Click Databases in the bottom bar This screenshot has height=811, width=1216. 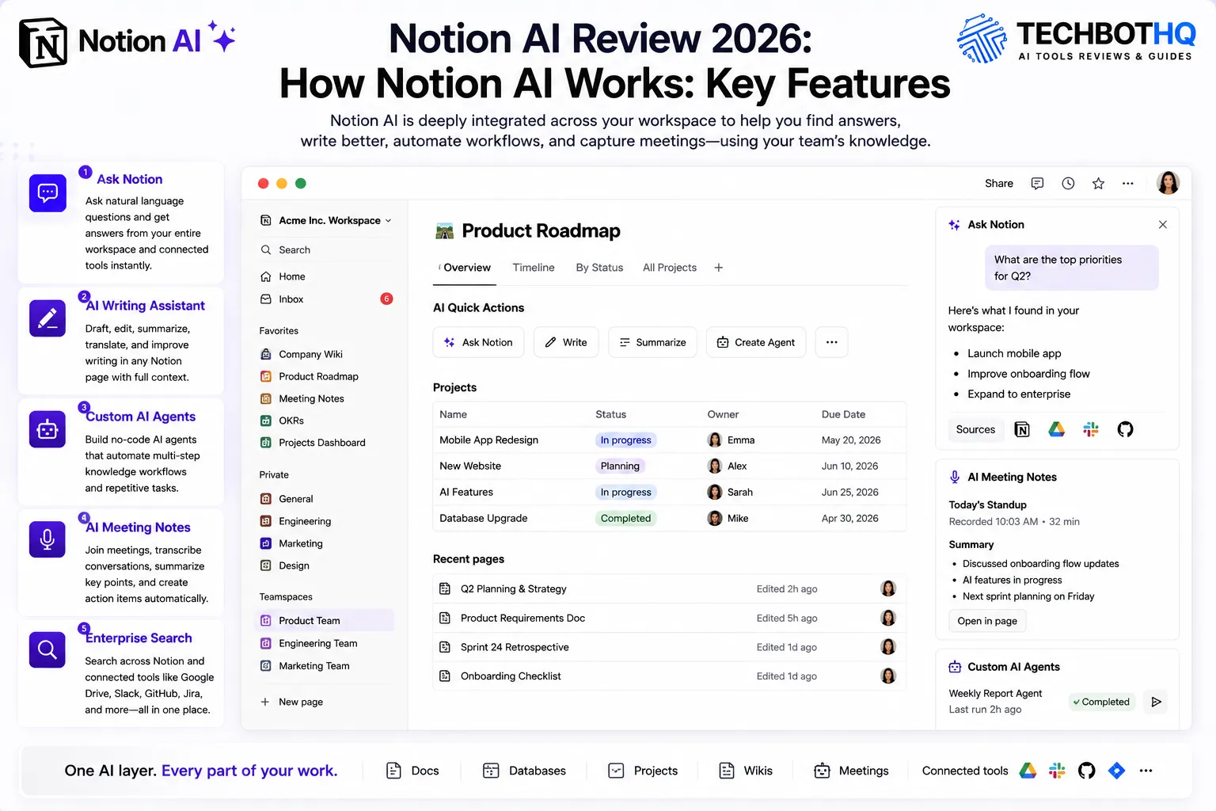[524, 771]
